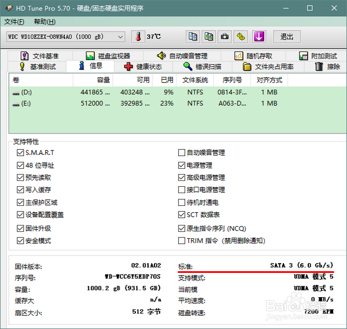Maximize the HD Tune Pro window
Viewport: 347px width, 329px height.
point(310,9)
